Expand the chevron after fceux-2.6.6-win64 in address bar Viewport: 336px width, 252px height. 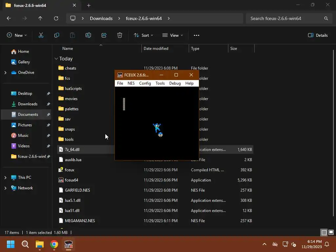pyautogui.click(x=169, y=18)
